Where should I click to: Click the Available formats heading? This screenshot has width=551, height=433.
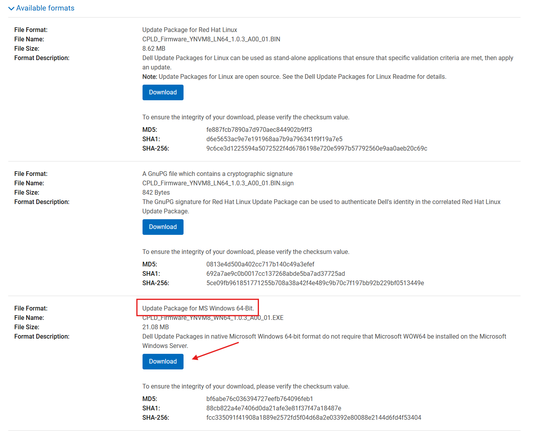[45, 8]
